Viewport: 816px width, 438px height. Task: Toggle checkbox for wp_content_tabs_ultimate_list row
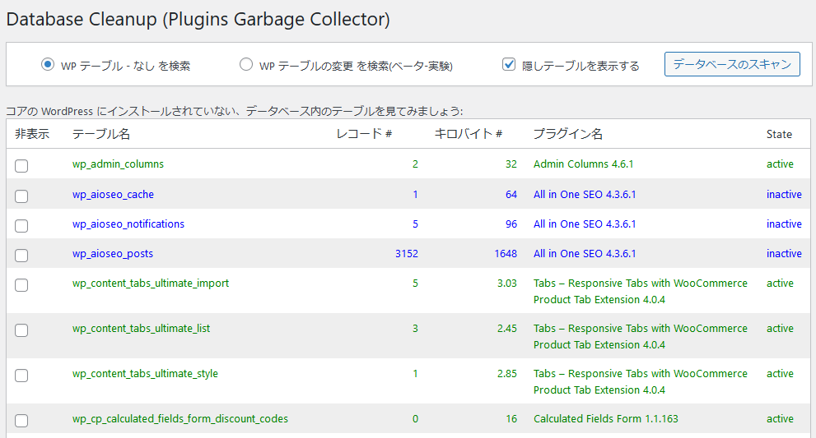[x=21, y=330]
